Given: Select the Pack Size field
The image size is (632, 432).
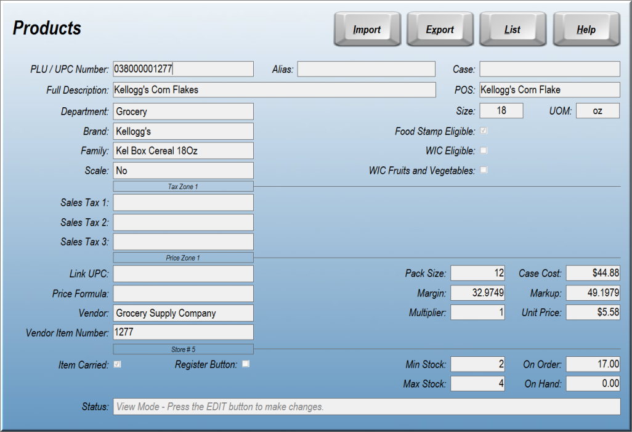Looking at the screenshot, I should (x=477, y=273).
